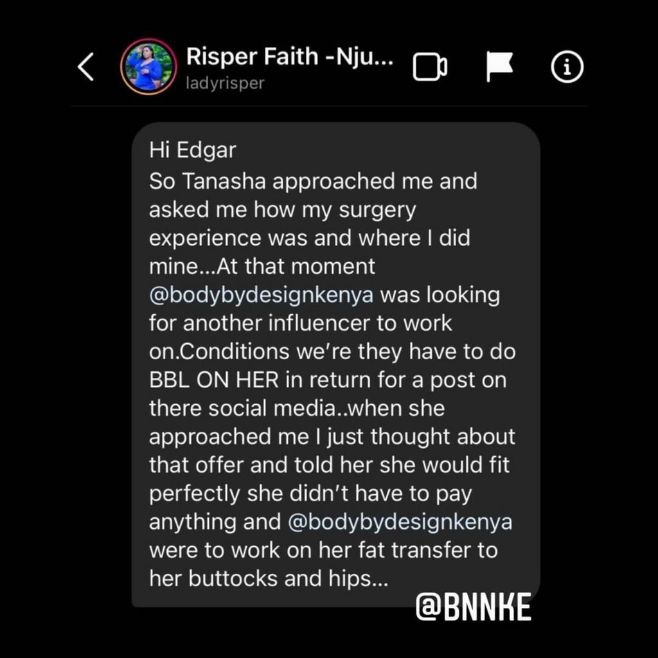Image resolution: width=658 pixels, height=658 pixels.
Task: Click the 'Hi Edgar' greeting line
Action: (x=193, y=150)
